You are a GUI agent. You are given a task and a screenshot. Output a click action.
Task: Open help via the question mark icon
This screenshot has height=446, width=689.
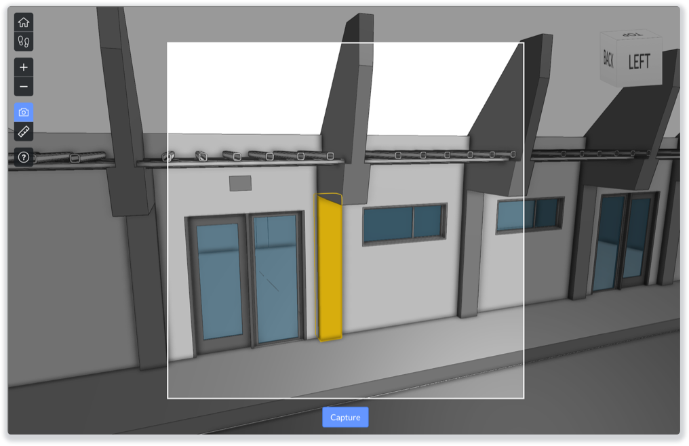(x=24, y=157)
